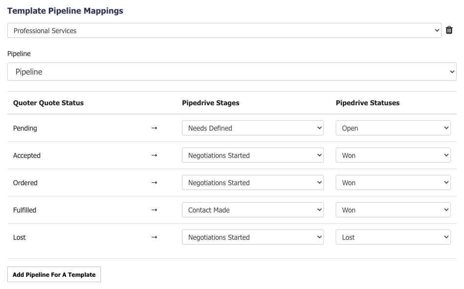Click the arrow icon beside Lost
This screenshot has width=464, height=289.
(x=154, y=237)
